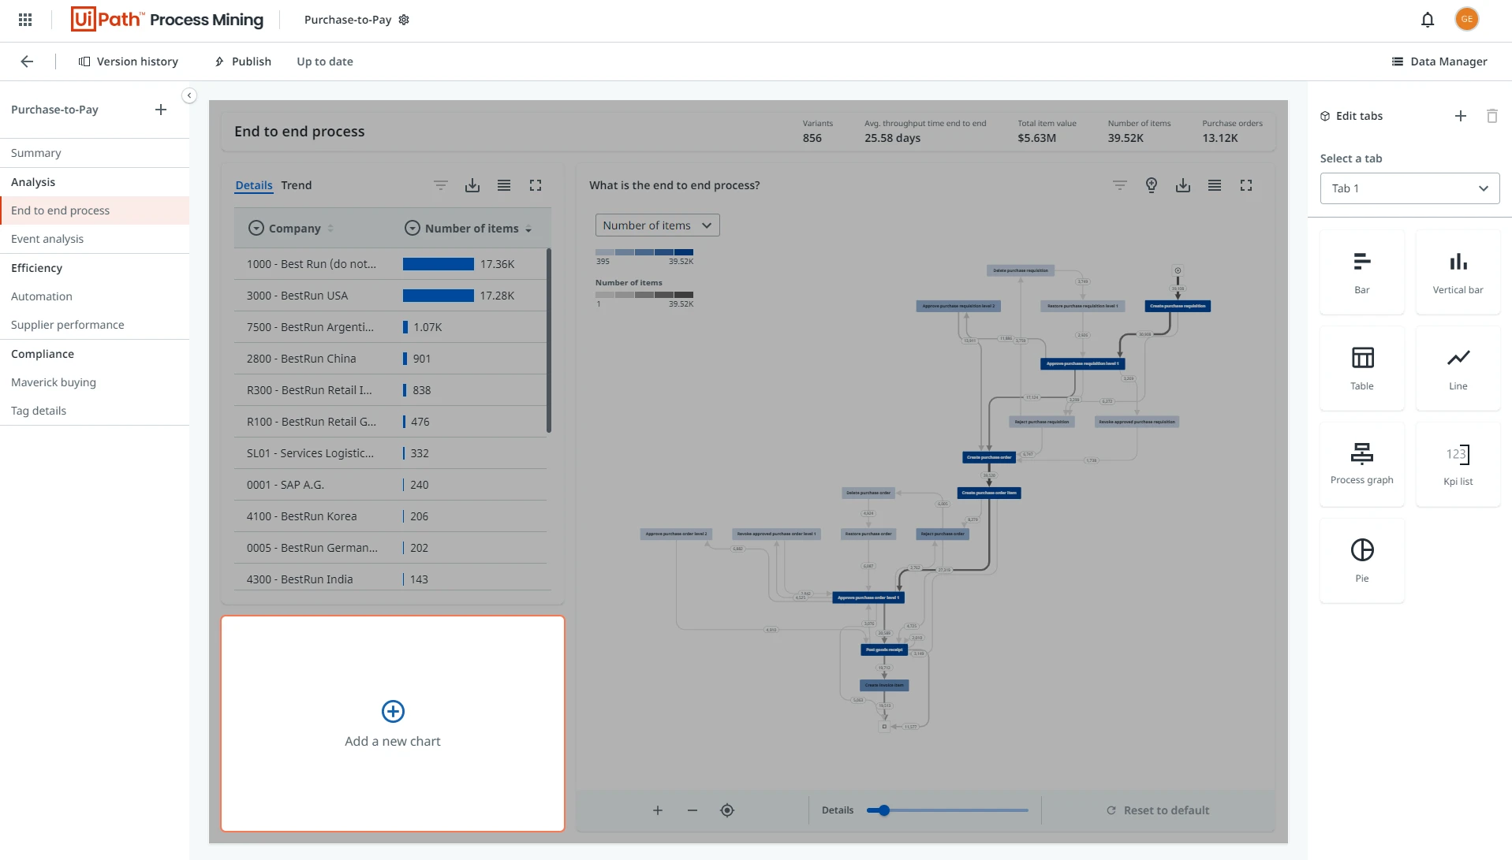Open End to end process page
This screenshot has width=1512, height=860.
pos(95,210)
